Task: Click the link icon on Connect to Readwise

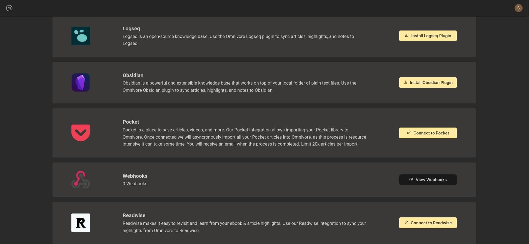Action: 406,223
